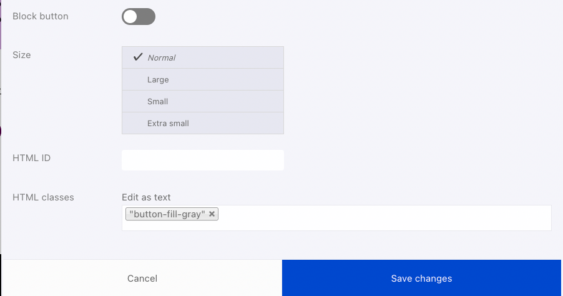
Task: Select the Normal size option
Action: click(x=203, y=57)
